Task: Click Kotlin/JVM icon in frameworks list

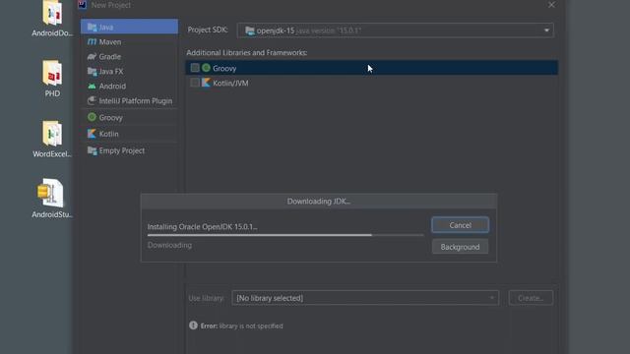Action: tap(206, 83)
